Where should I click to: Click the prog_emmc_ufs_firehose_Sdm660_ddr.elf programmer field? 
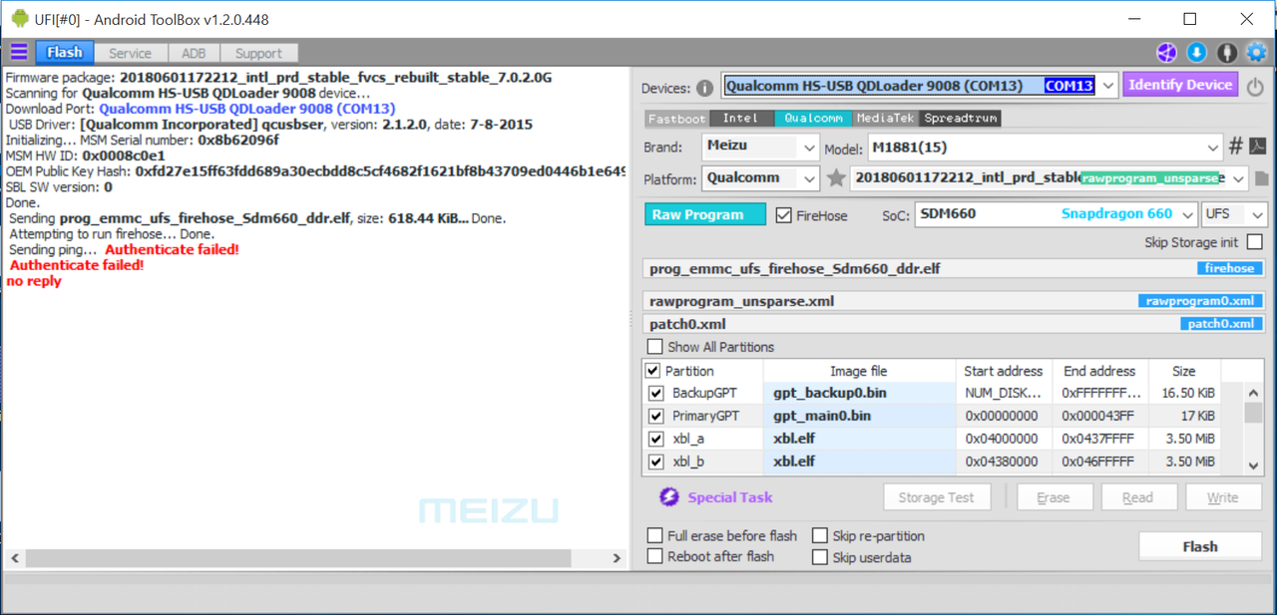954,268
